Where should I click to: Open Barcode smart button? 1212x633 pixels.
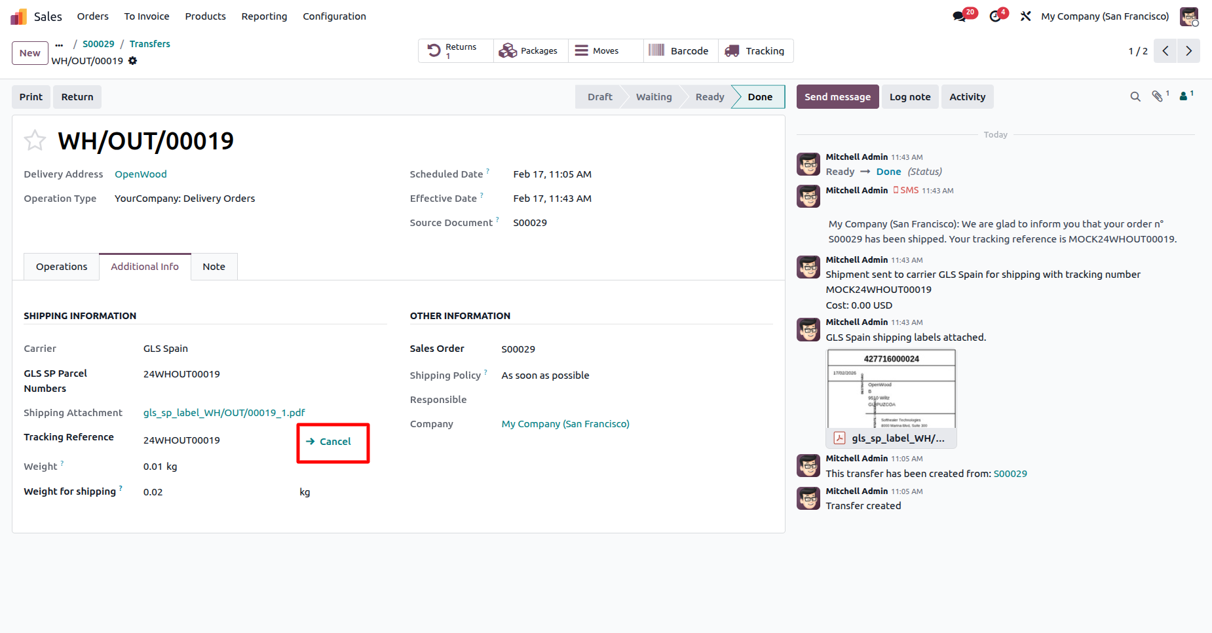[681, 51]
